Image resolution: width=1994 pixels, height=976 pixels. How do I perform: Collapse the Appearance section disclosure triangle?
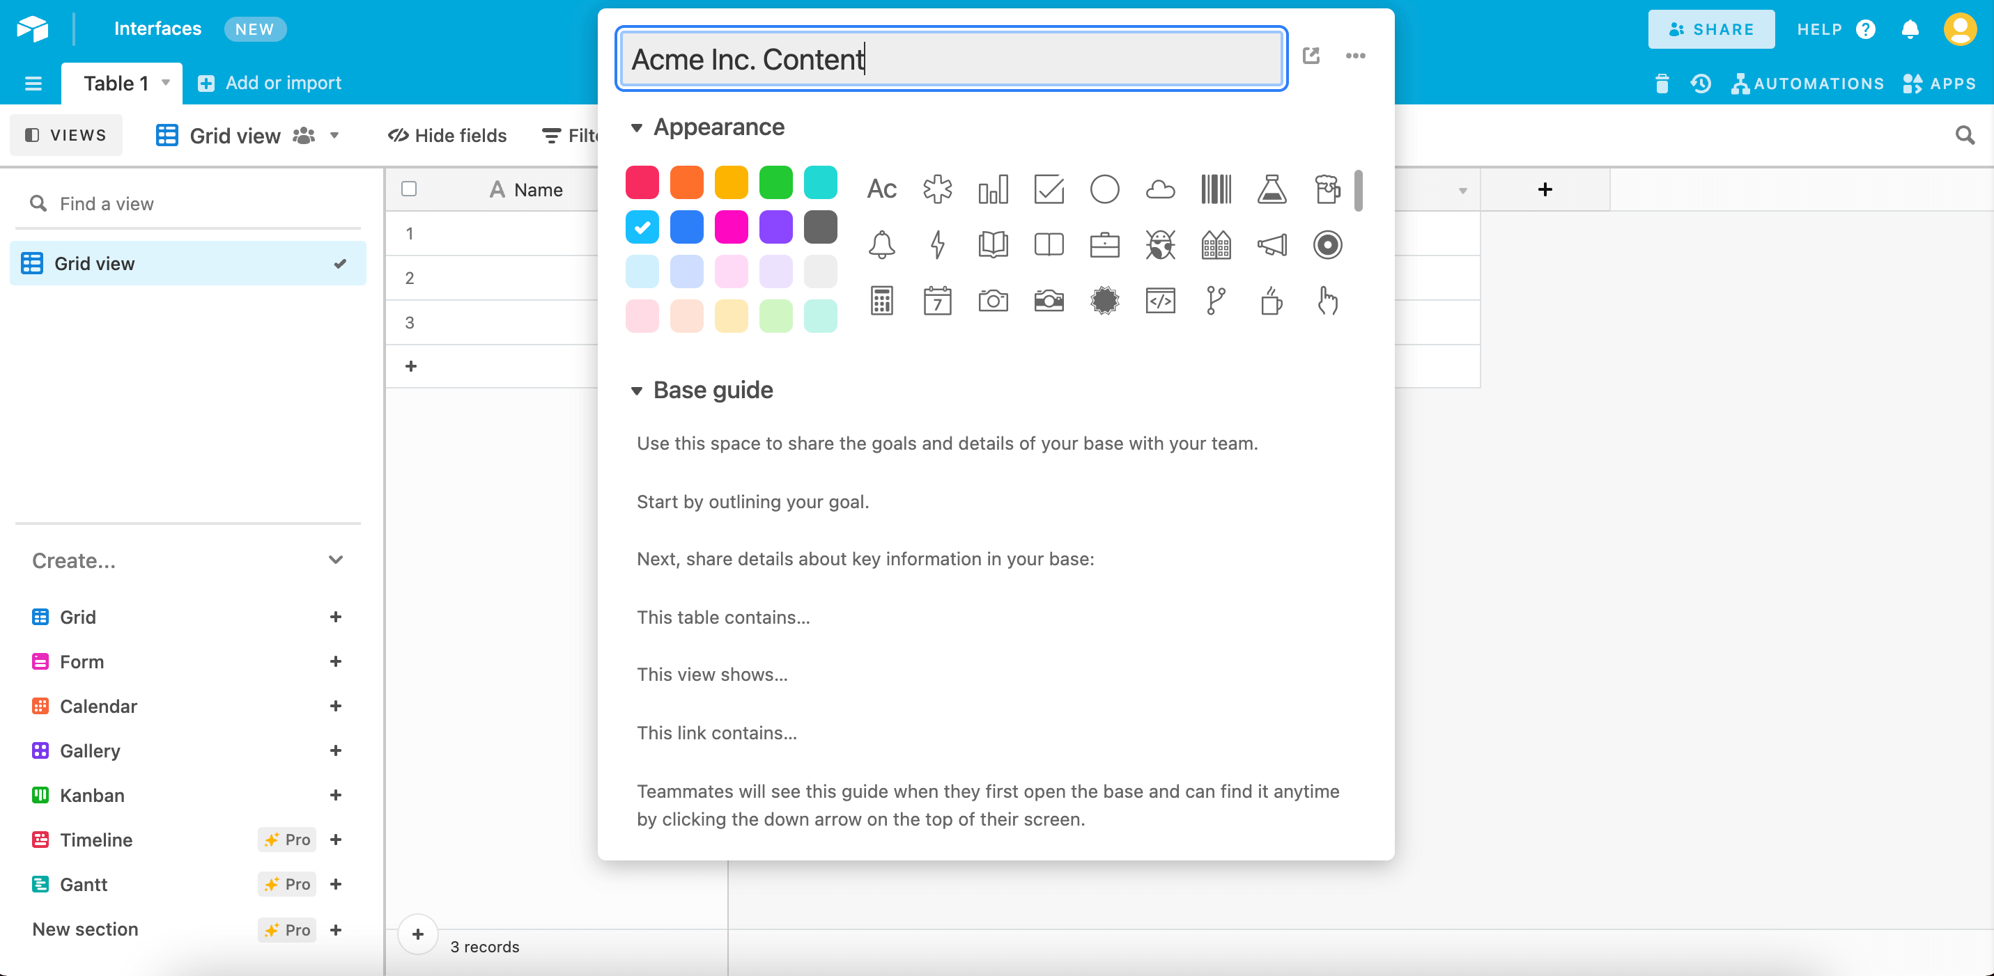[x=636, y=126]
